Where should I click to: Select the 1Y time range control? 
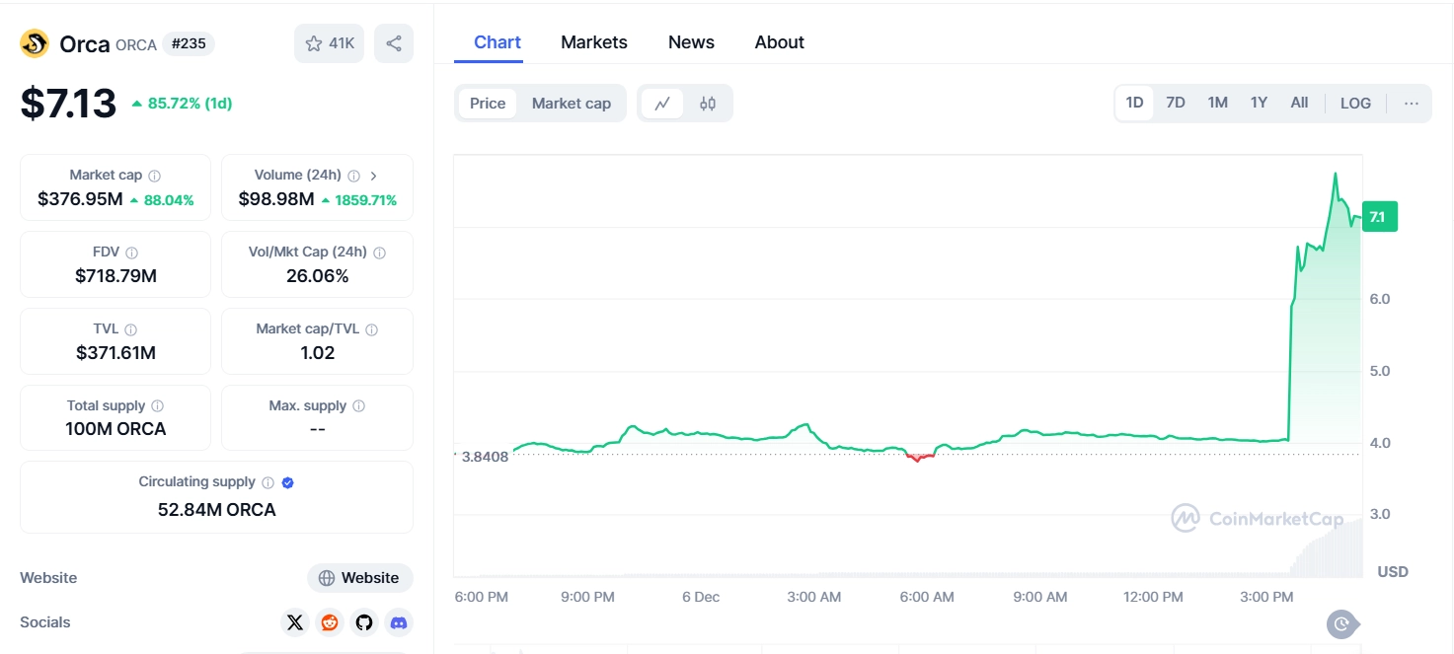coord(1258,102)
